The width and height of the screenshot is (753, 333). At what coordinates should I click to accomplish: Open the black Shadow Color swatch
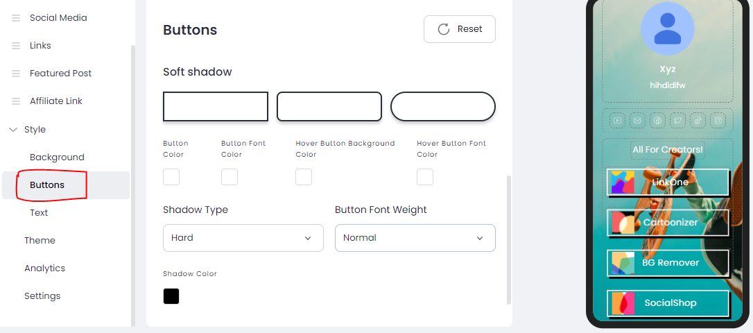tap(171, 296)
